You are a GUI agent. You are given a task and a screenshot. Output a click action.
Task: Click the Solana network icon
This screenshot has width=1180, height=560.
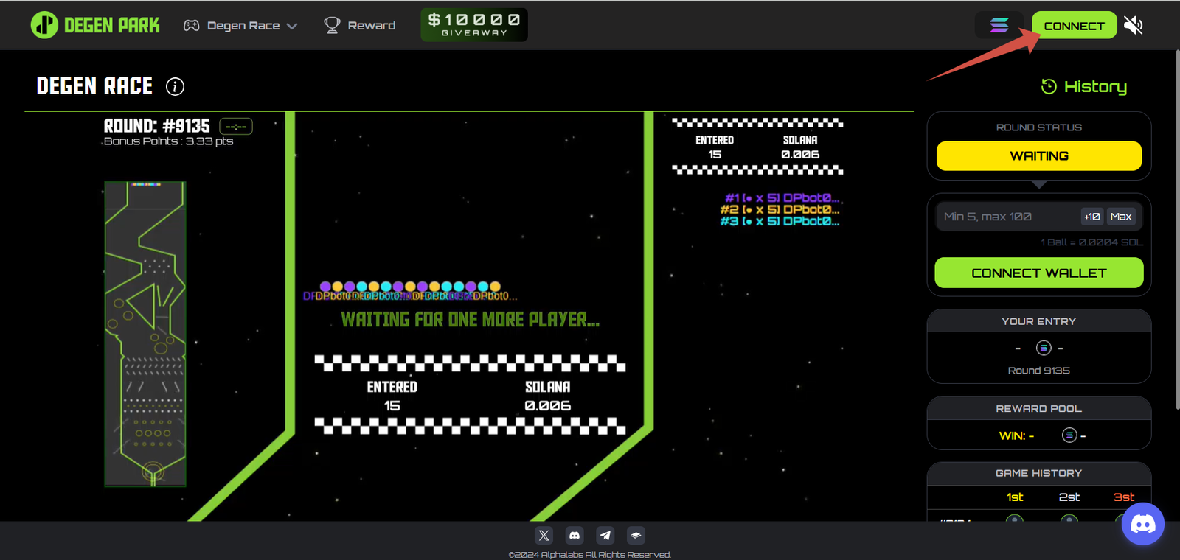[999, 25]
